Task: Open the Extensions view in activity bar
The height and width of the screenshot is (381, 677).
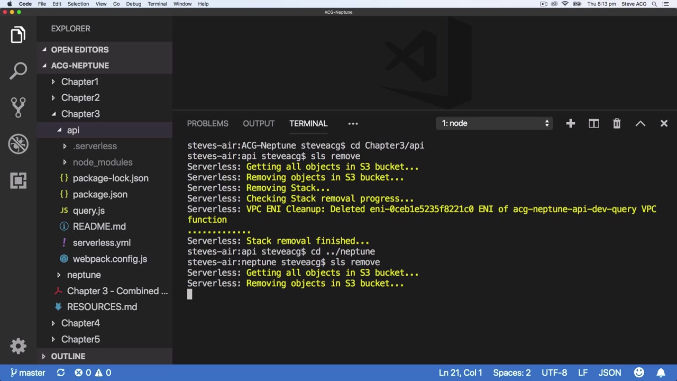Action: click(18, 180)
